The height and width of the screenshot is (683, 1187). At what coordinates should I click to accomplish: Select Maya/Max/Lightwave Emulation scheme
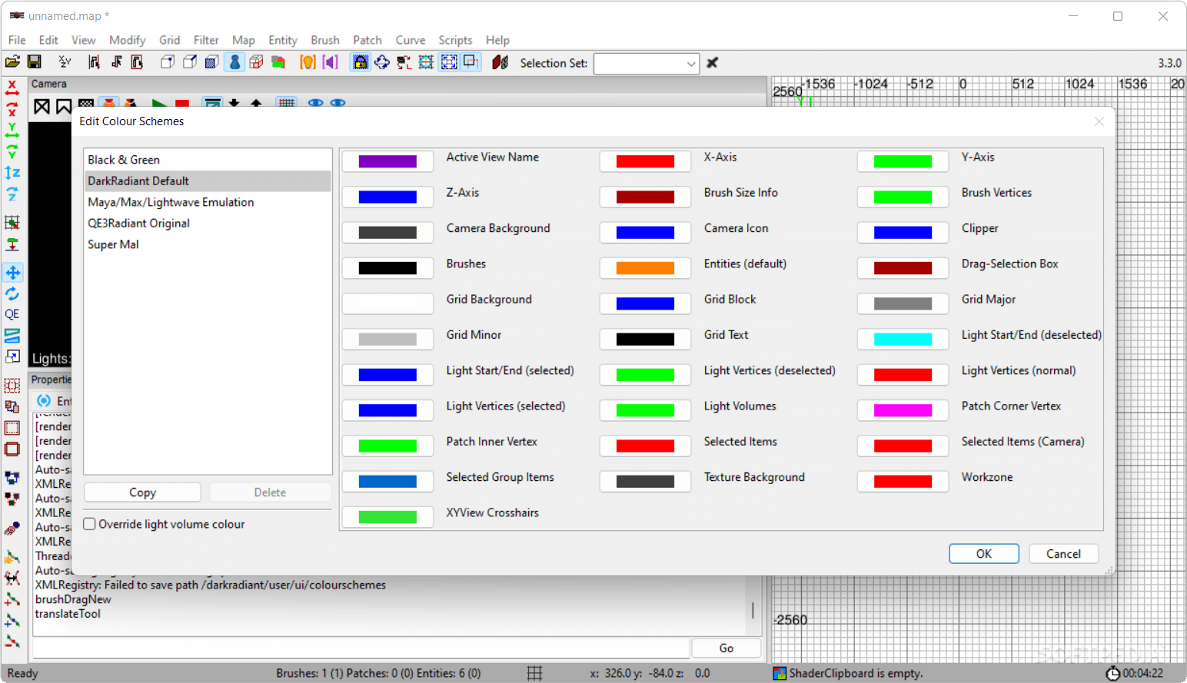coord(208,202)
